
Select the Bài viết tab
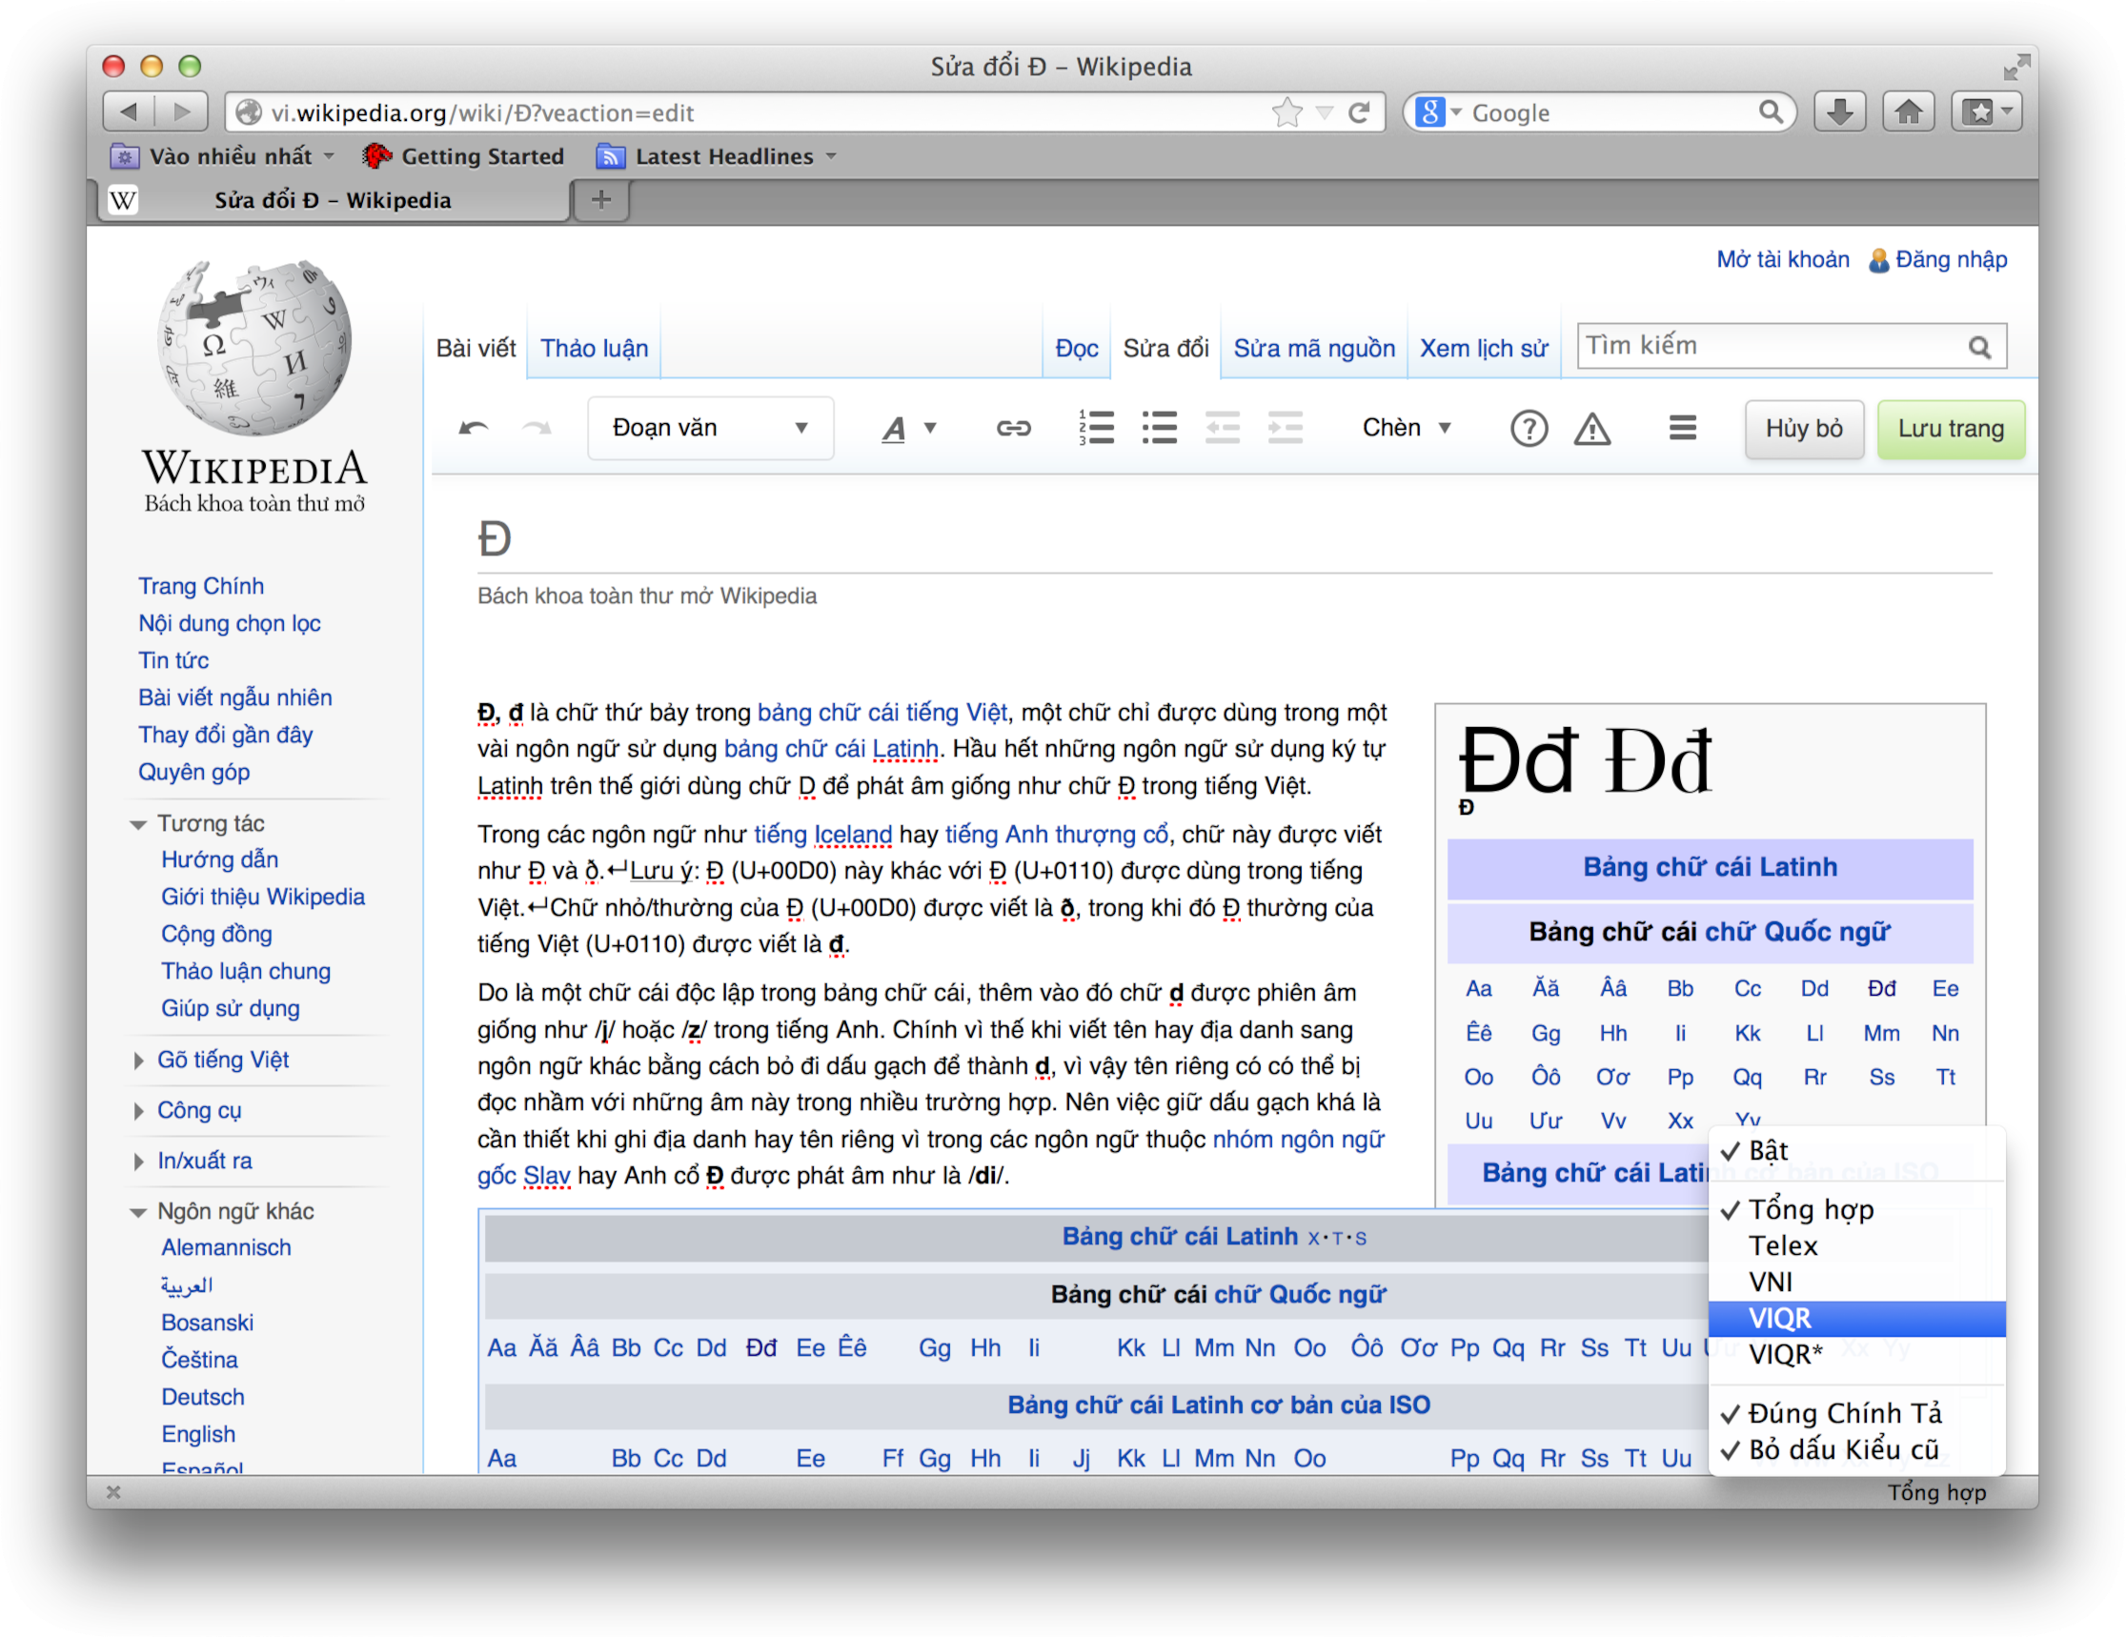476,349
